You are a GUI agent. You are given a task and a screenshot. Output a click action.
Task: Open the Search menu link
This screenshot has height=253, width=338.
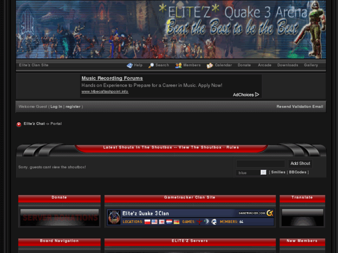[162, 65]
